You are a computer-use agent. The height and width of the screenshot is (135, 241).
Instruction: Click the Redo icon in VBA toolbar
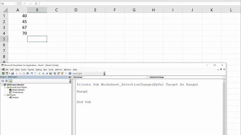click(35, 73)
